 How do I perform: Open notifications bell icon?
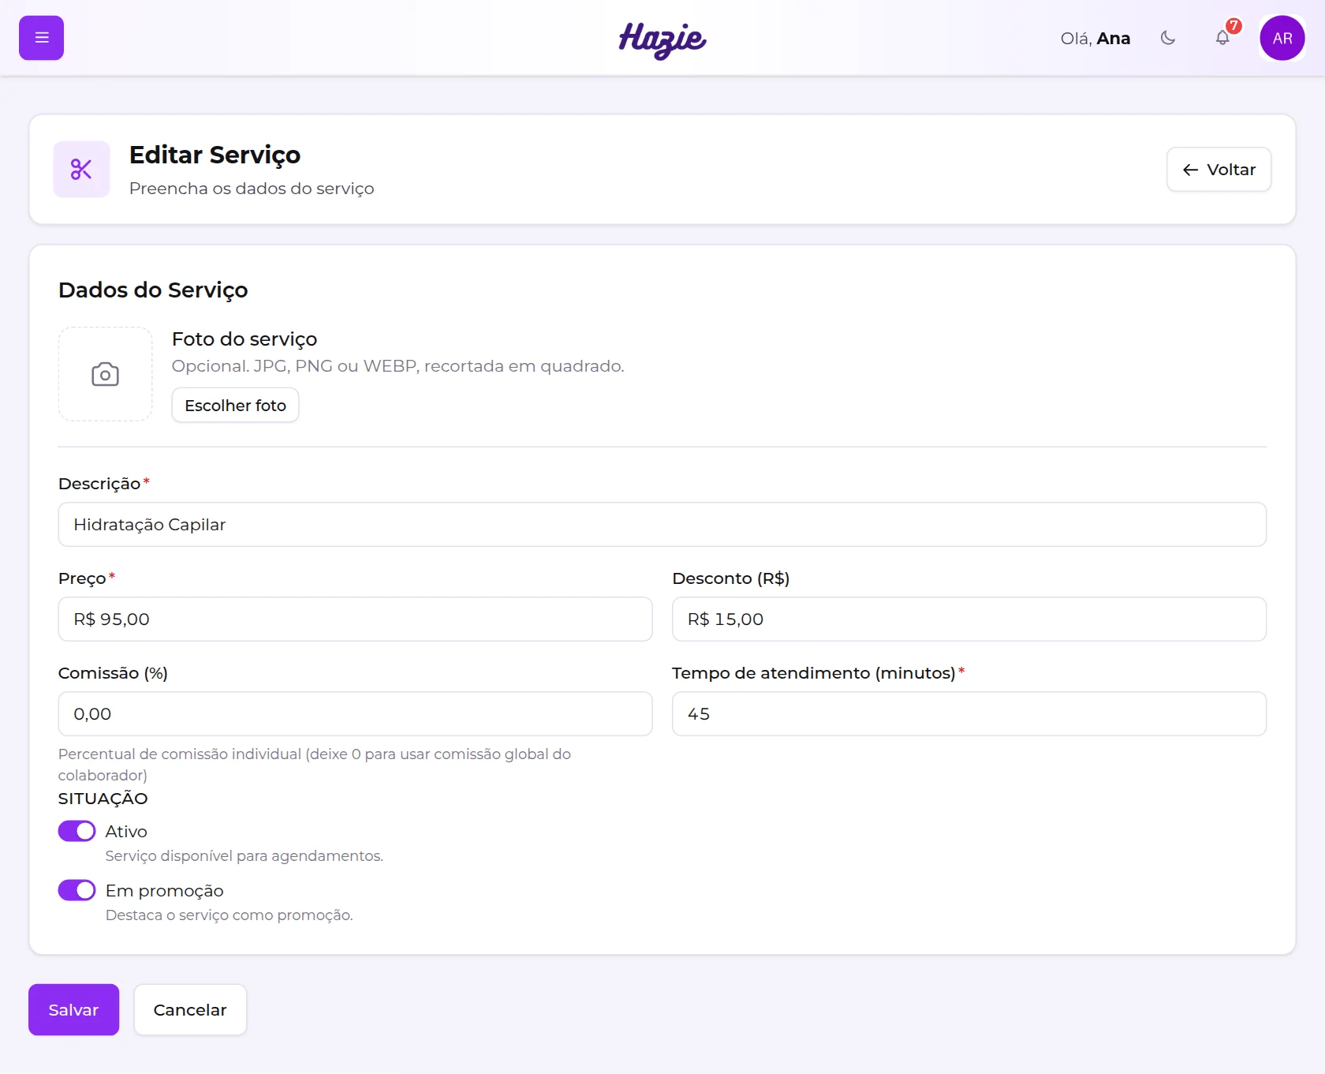coord(1222,38)
